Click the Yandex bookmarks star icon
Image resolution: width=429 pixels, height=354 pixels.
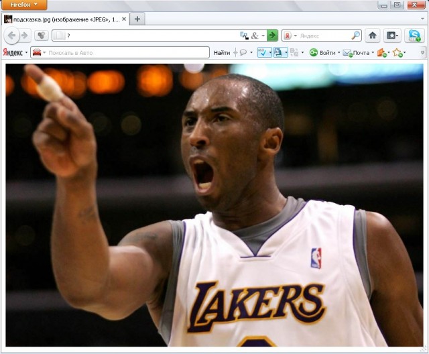[397, 52]
